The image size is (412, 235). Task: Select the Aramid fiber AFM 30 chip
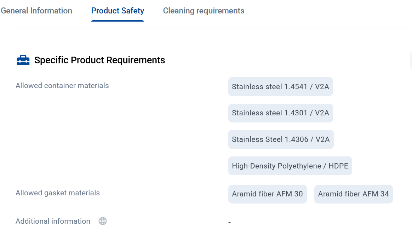point(267,194)
